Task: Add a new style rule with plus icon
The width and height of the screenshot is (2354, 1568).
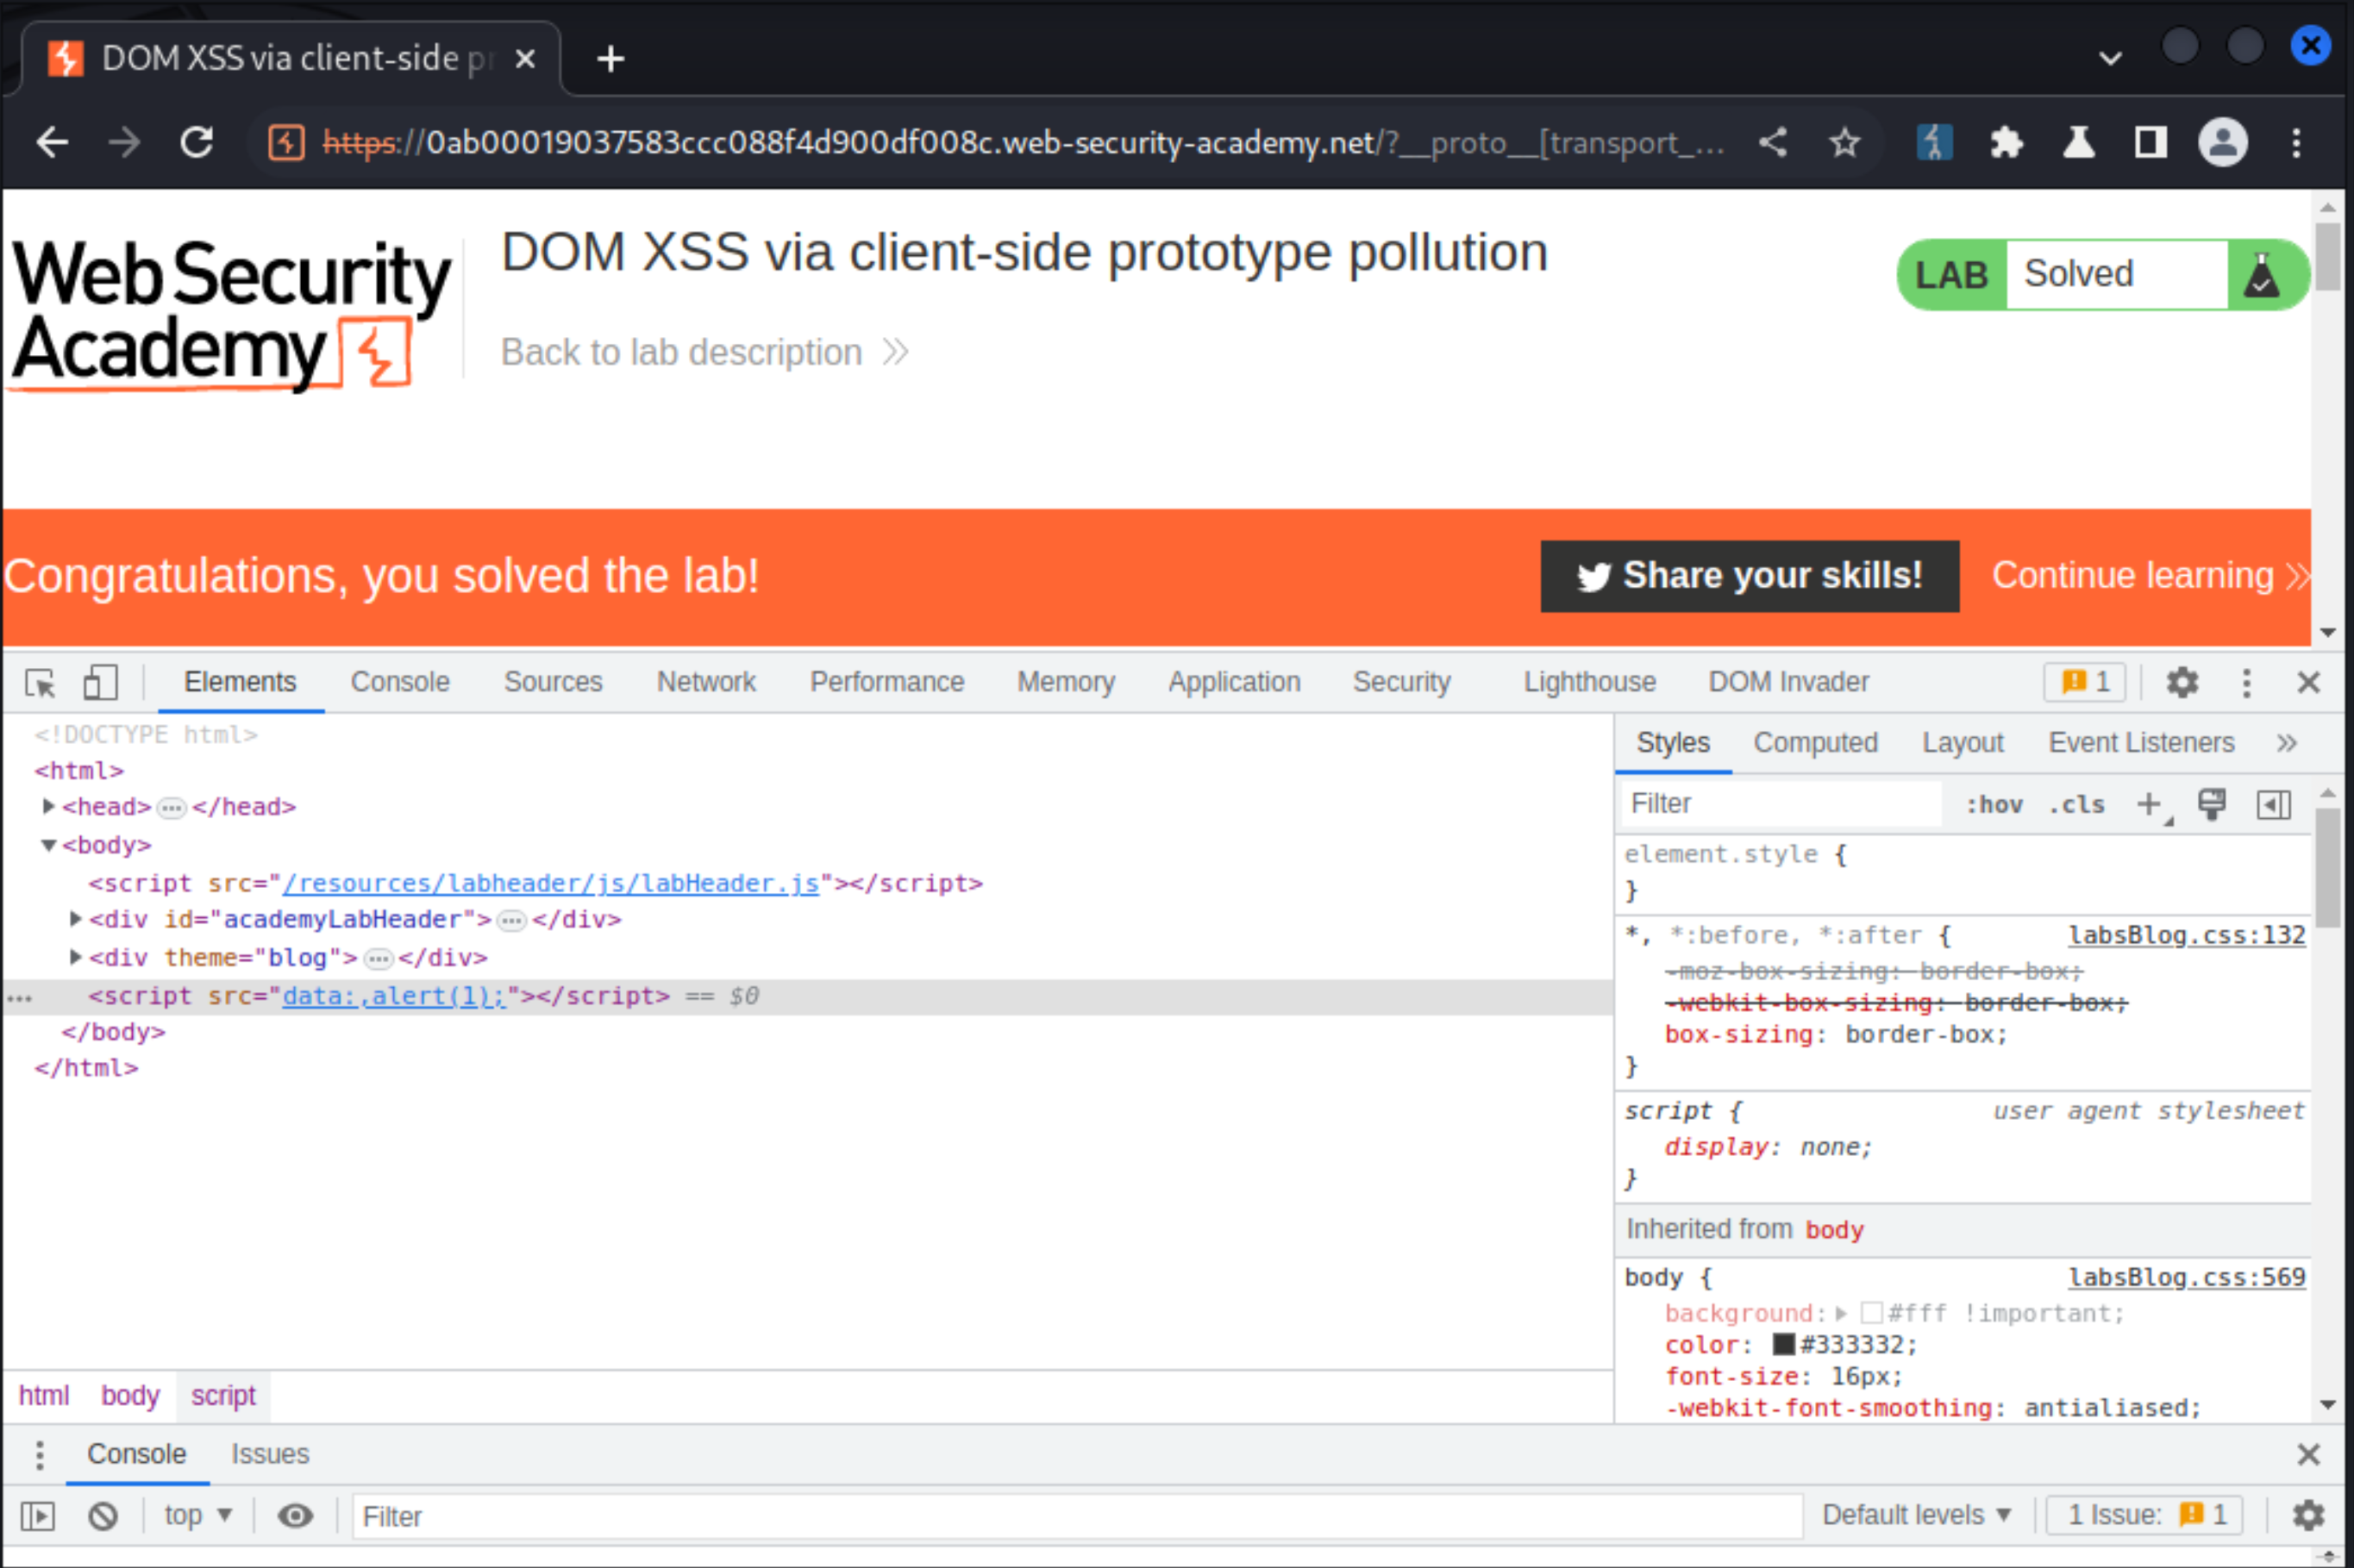Action: tap(2149, 805)
